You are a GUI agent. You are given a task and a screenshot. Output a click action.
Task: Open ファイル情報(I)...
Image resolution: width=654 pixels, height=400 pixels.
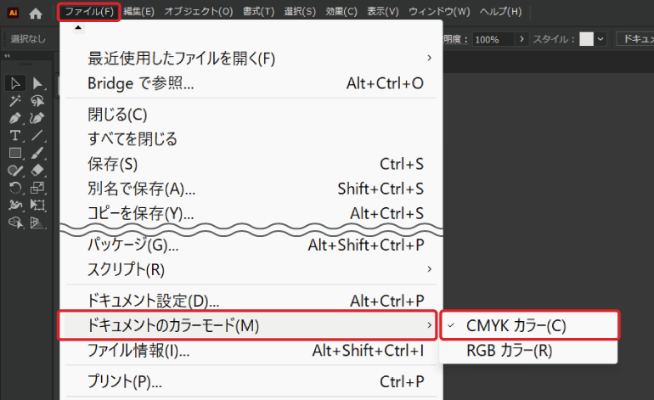pos(251,351)
